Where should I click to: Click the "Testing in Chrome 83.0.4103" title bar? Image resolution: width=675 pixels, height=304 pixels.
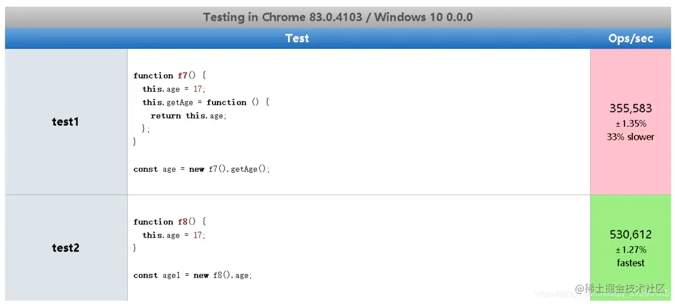337,17
